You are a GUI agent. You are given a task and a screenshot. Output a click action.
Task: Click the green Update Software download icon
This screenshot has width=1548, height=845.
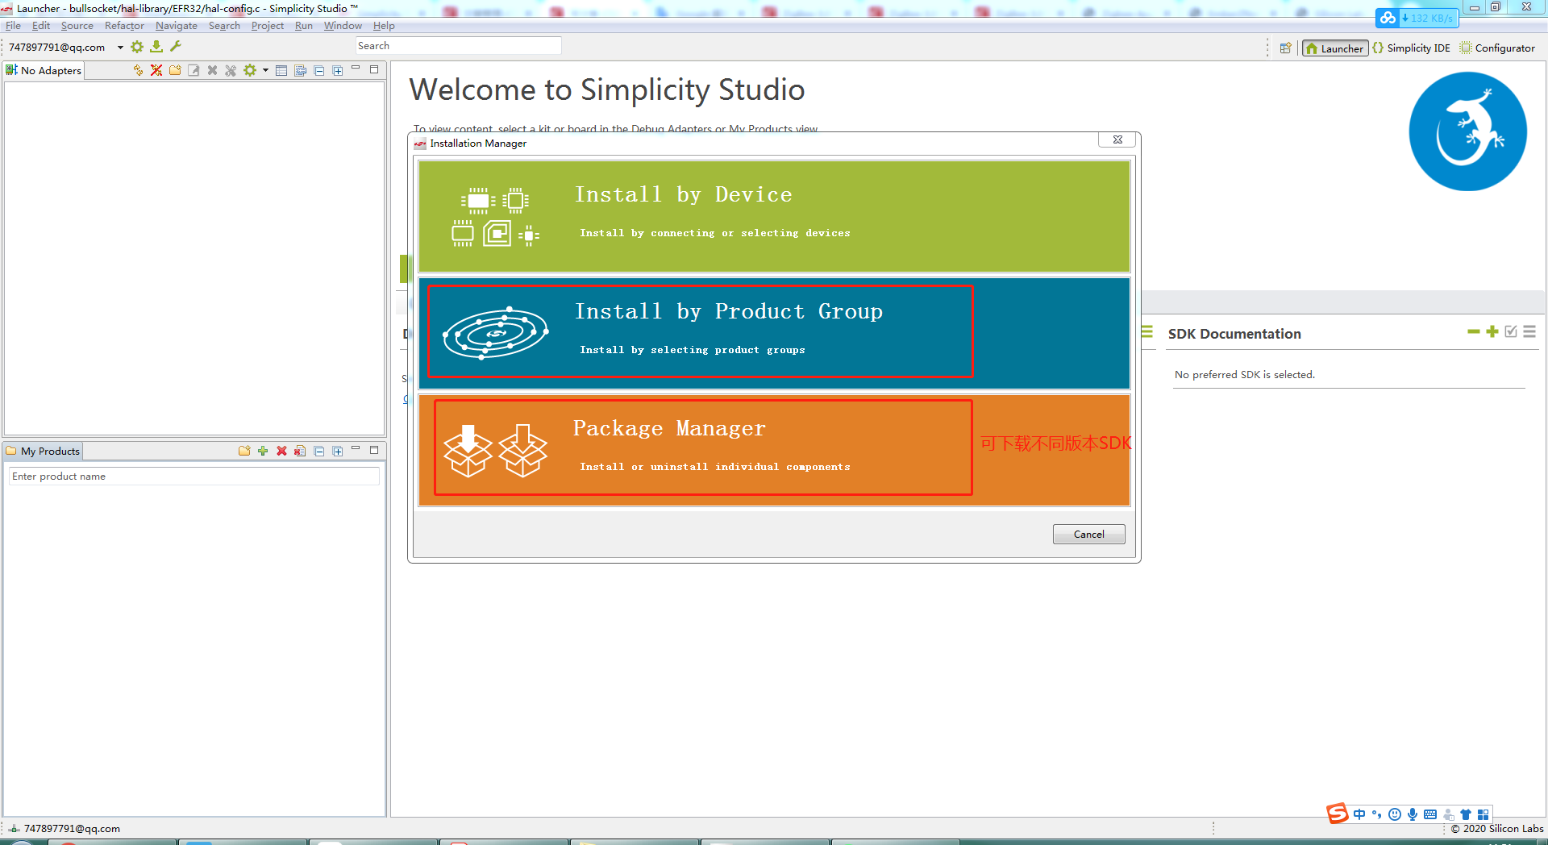click(156, 47)
